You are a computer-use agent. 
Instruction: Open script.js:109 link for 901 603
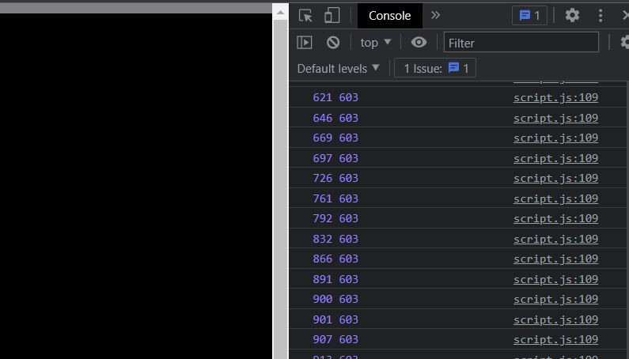point(555,319)
